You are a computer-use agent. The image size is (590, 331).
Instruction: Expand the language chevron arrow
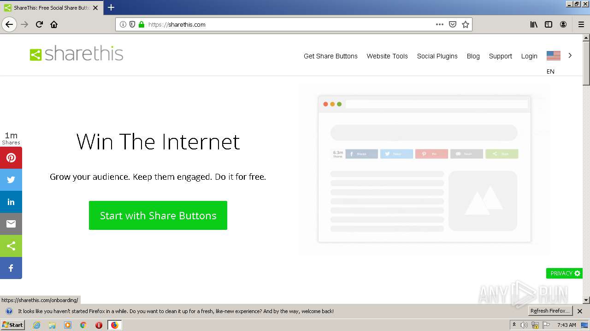point(570,55)
